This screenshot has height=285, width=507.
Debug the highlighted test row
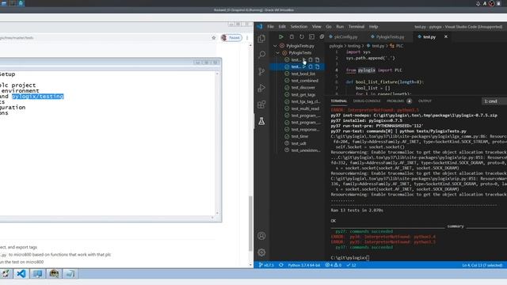pos(311,66)
